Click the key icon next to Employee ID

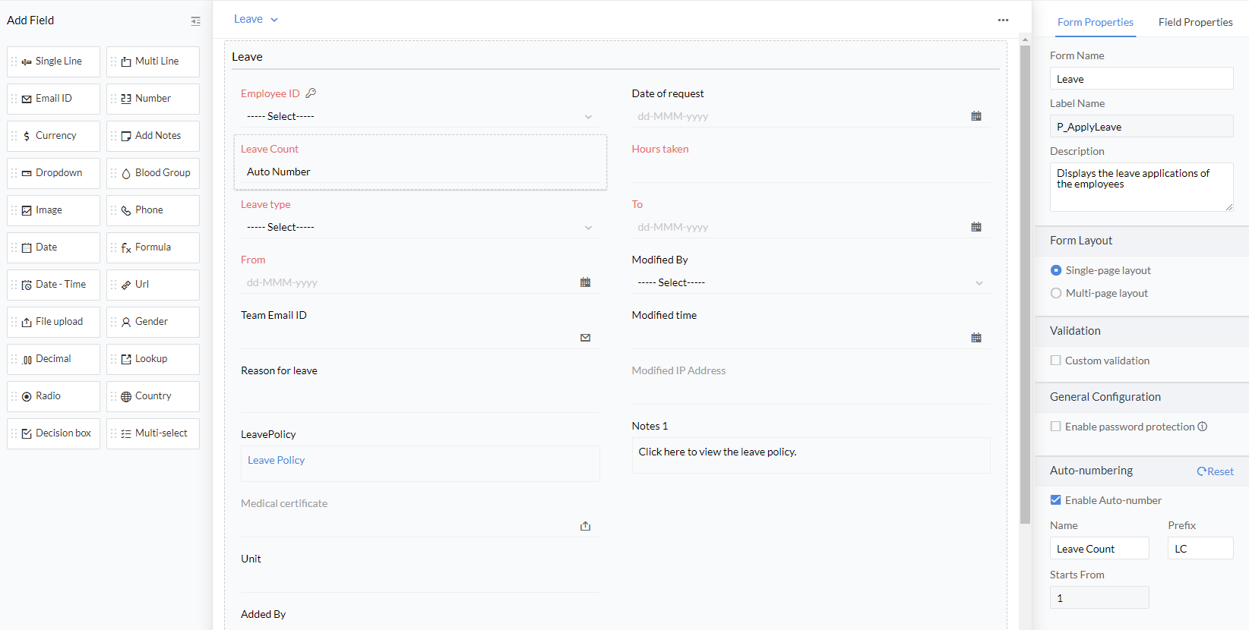[311, 93]
